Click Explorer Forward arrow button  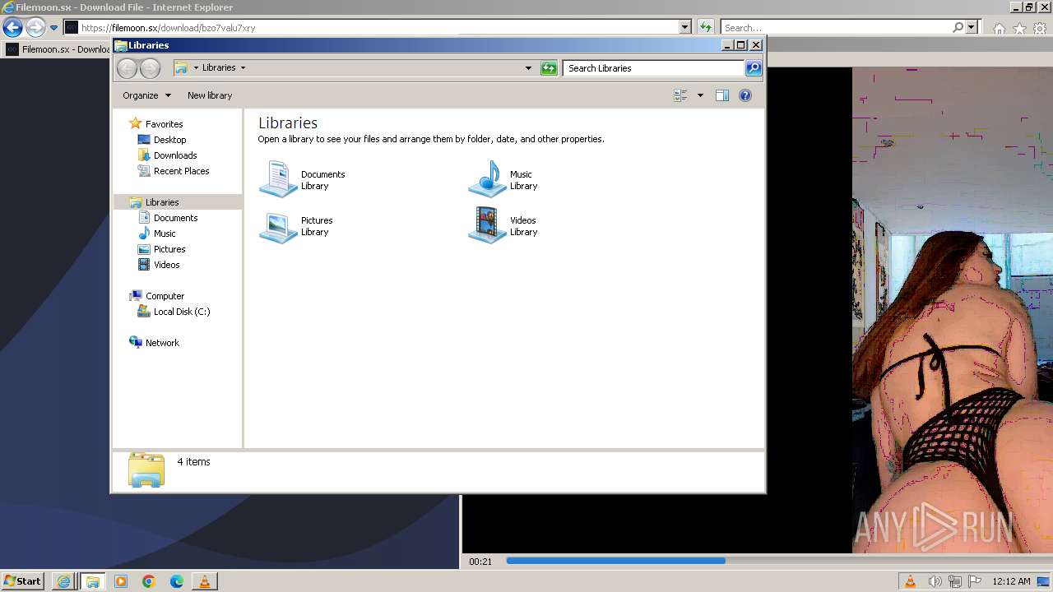(x=150, y=68)
